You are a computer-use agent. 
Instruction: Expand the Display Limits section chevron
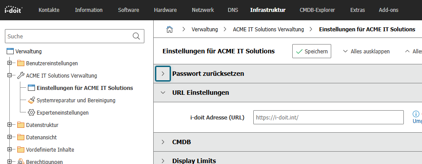pyautogui.click(x=163, y=161)
